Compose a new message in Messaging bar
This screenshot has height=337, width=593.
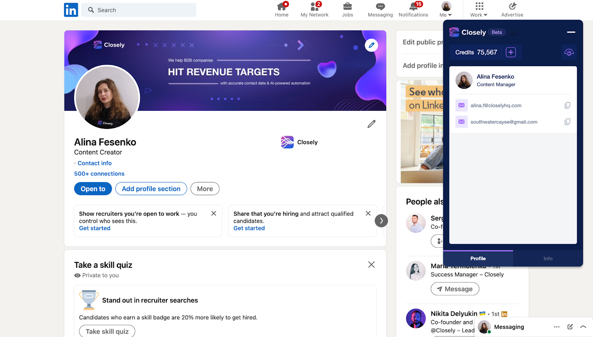click(x=570, y=327)
